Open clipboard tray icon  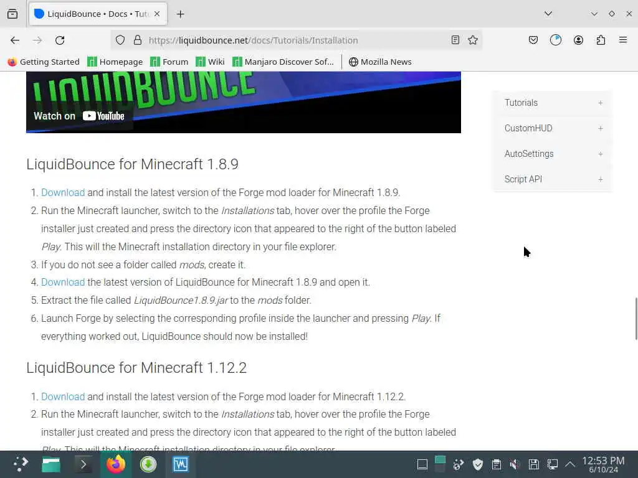click(x=497, y=464)
